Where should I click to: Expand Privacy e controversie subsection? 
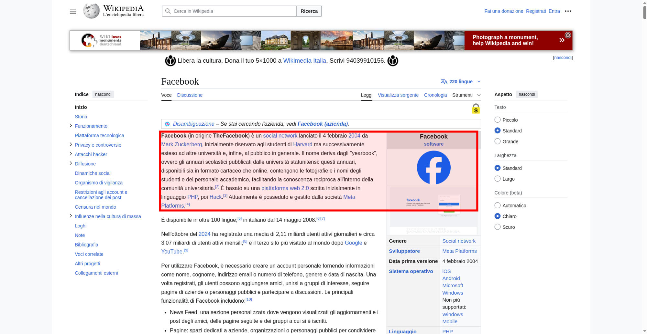tap(71, 144)
